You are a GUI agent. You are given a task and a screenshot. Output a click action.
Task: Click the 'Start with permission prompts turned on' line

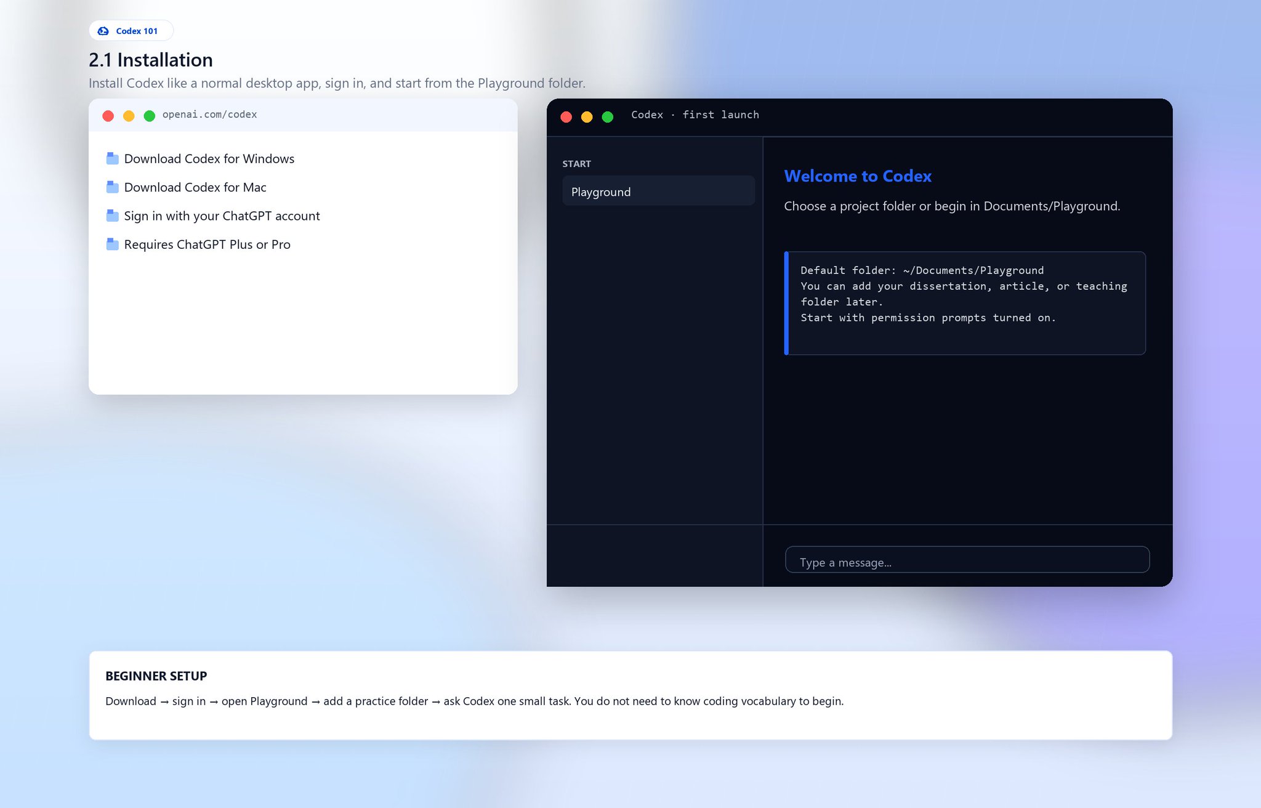(x=928, y=318)
